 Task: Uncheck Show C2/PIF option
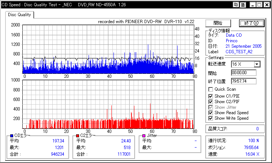[x=210, y=102]
